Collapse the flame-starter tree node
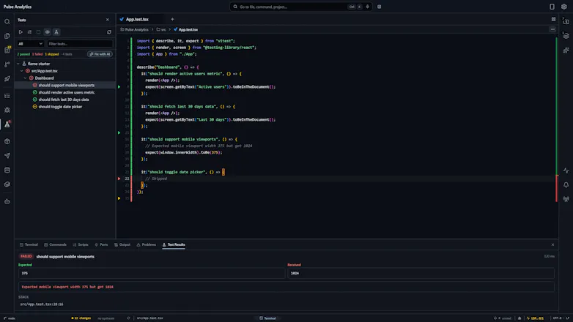Image resolution: width=573 pixels, height=322 pixels. (x=18, y=64)
